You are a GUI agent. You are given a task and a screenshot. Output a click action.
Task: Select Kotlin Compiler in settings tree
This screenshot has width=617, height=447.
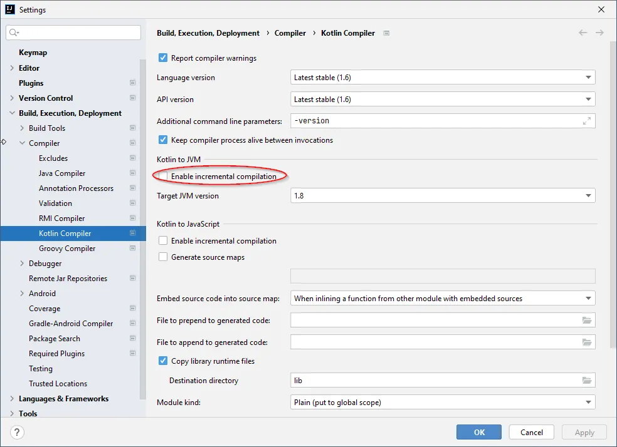pyautogui.click(x=73, y=233)
